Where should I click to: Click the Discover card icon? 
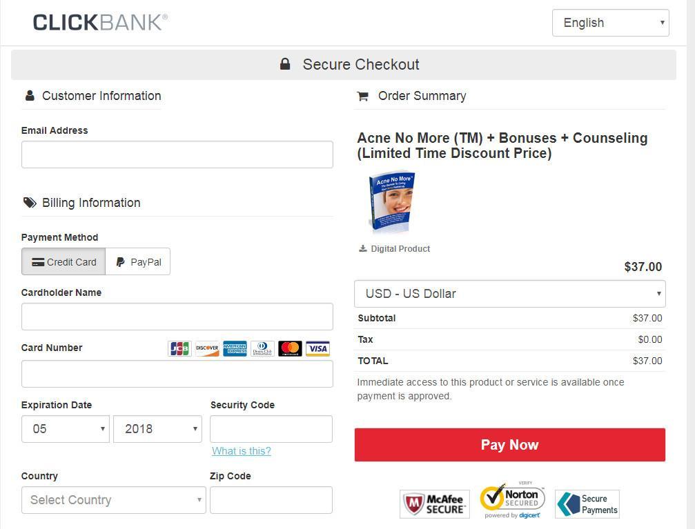pos(207,349)
